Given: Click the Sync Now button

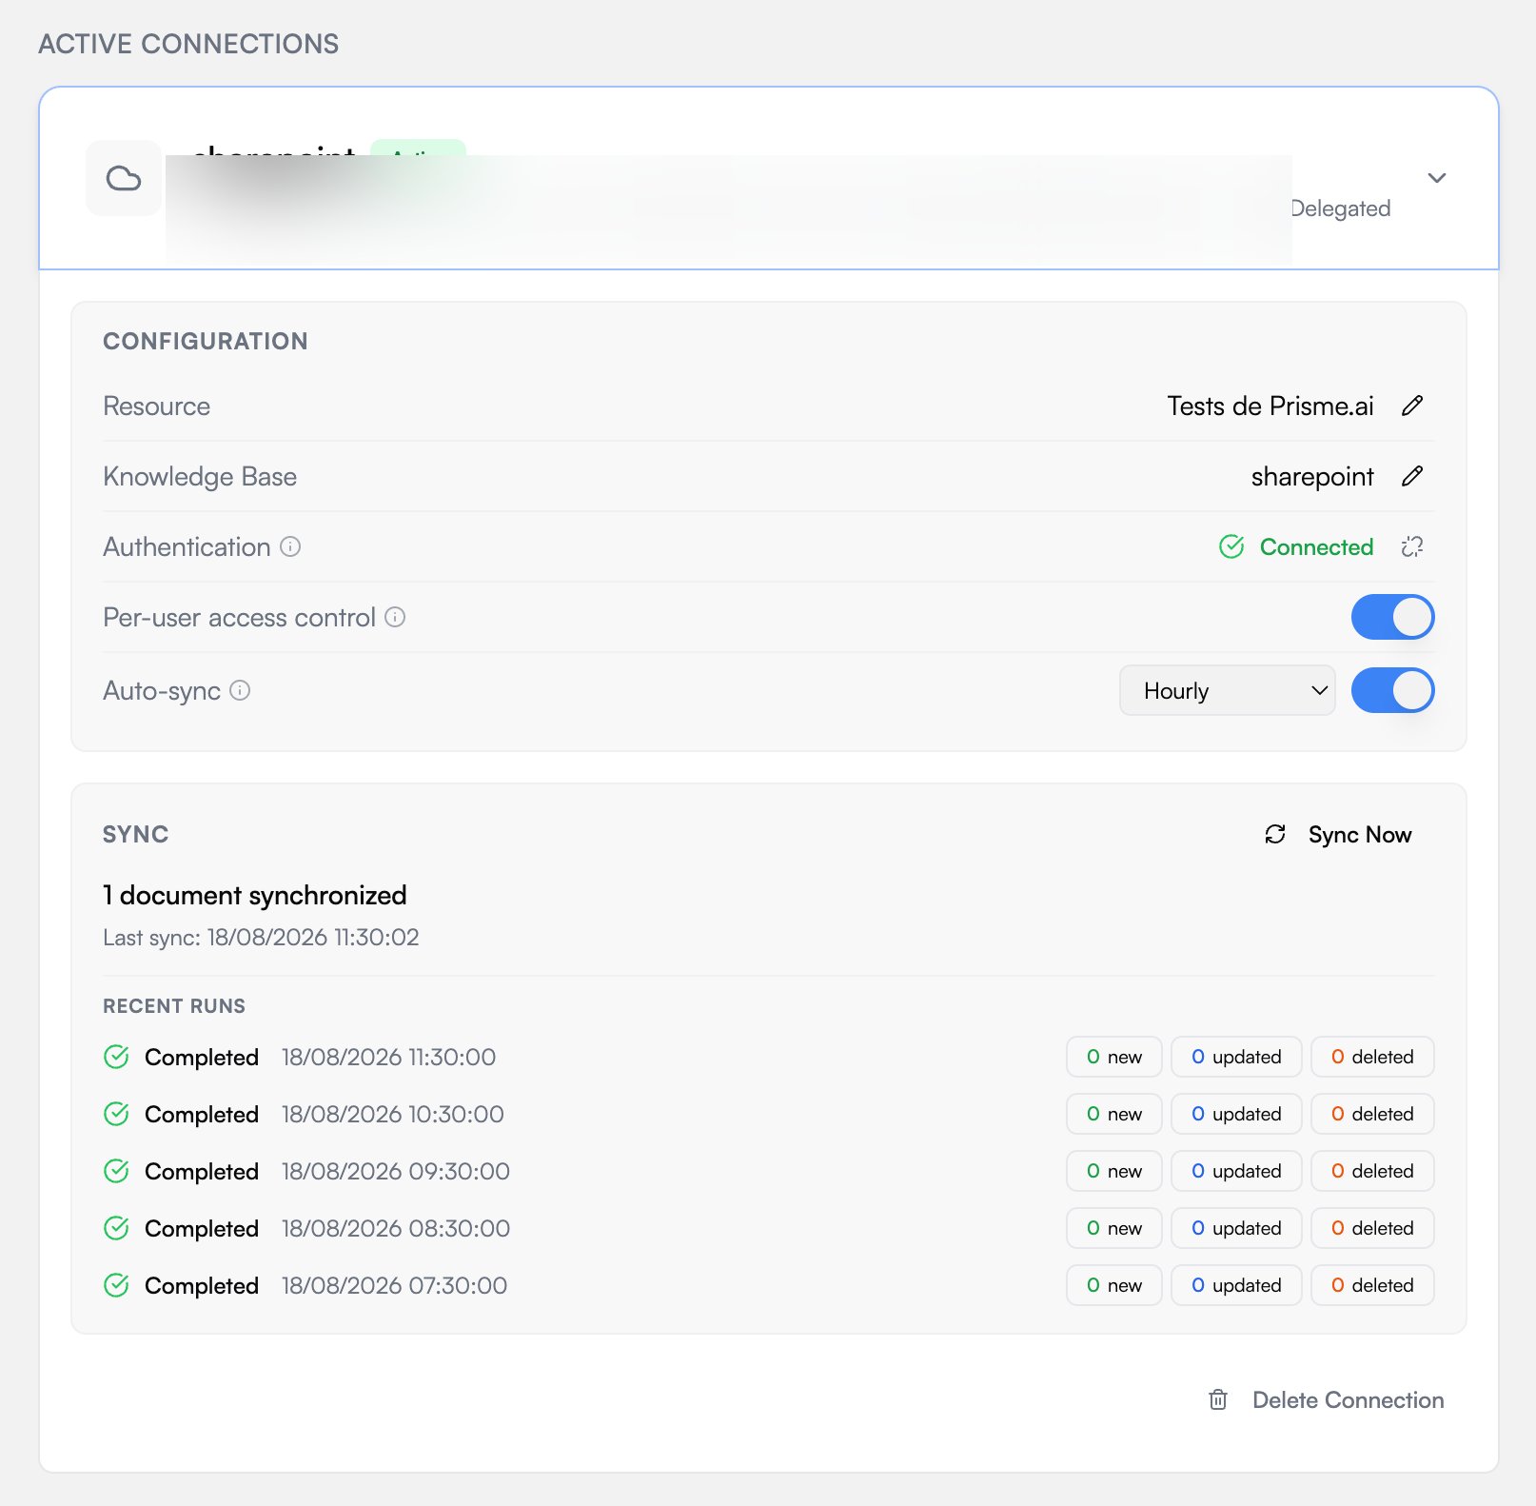Looking at the screenshot, I should tap(1338, 835).
